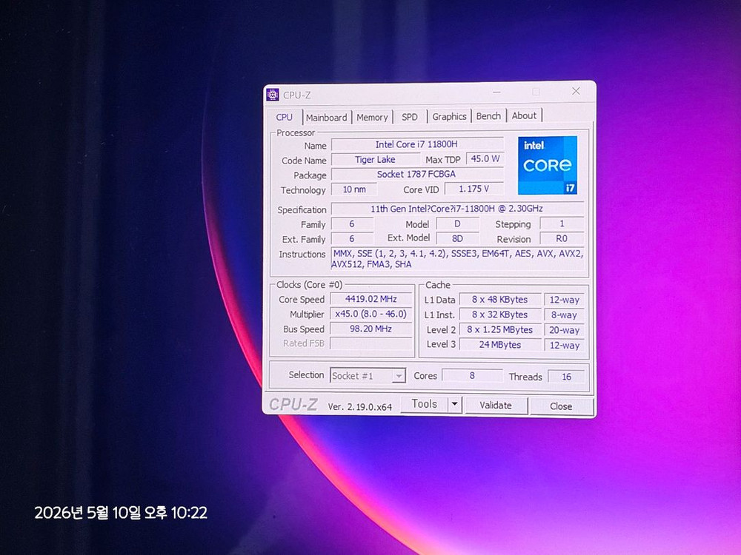The width and height of the screenshot is (741, 555).
Task: Close the CPU-Z window with X
Action: point(576,91)
